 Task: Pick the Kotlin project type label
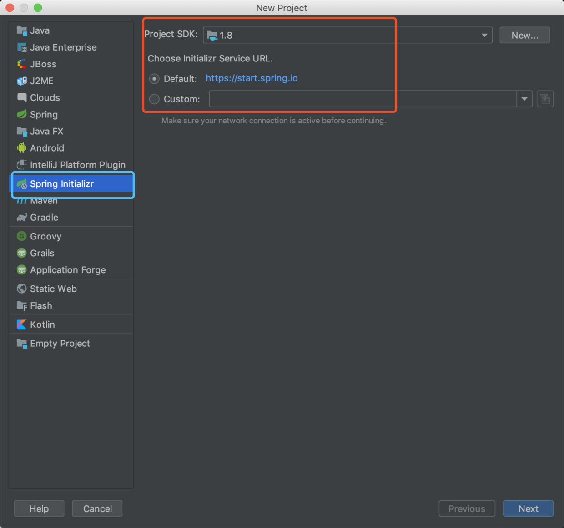pos(42,325)
